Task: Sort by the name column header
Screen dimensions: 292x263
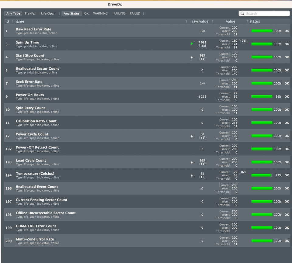Action: point(19,21)
